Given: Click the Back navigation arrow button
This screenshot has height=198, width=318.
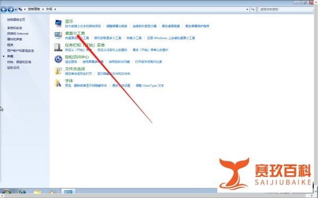Looking at the screenshot, I should click(x=4, y=10).
